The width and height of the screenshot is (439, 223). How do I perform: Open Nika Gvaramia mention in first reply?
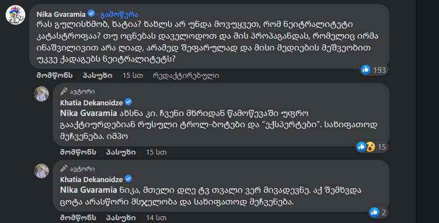[89, 113]
